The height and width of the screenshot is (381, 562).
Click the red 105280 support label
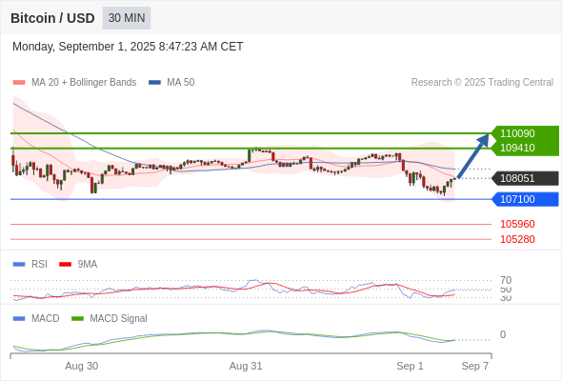(517, 239)
